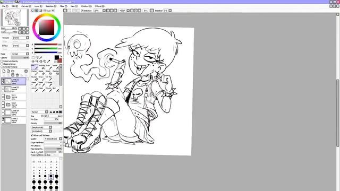The width and height of the screenshot is (340, 191).
Task: Open the Texture dropdown
Action: click(x=20, y=38)
